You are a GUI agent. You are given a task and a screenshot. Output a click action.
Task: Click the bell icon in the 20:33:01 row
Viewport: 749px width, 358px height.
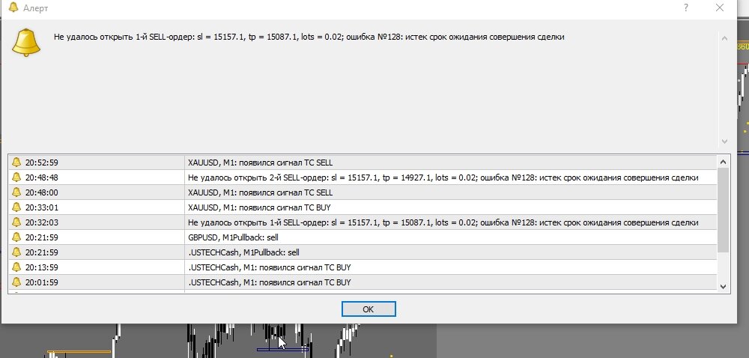16,207
